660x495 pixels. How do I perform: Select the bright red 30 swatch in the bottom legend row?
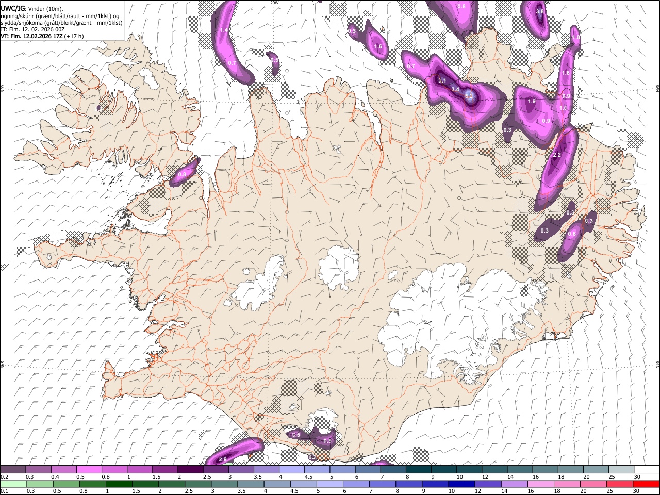646,484
